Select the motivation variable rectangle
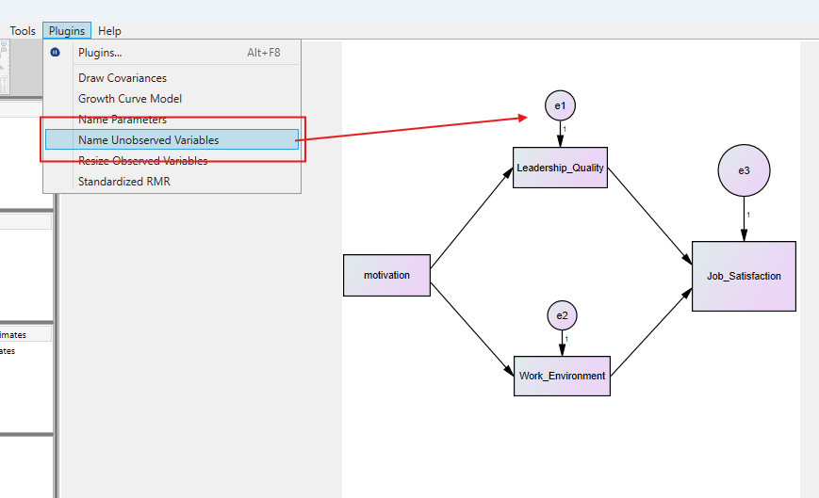 point(386,275)
